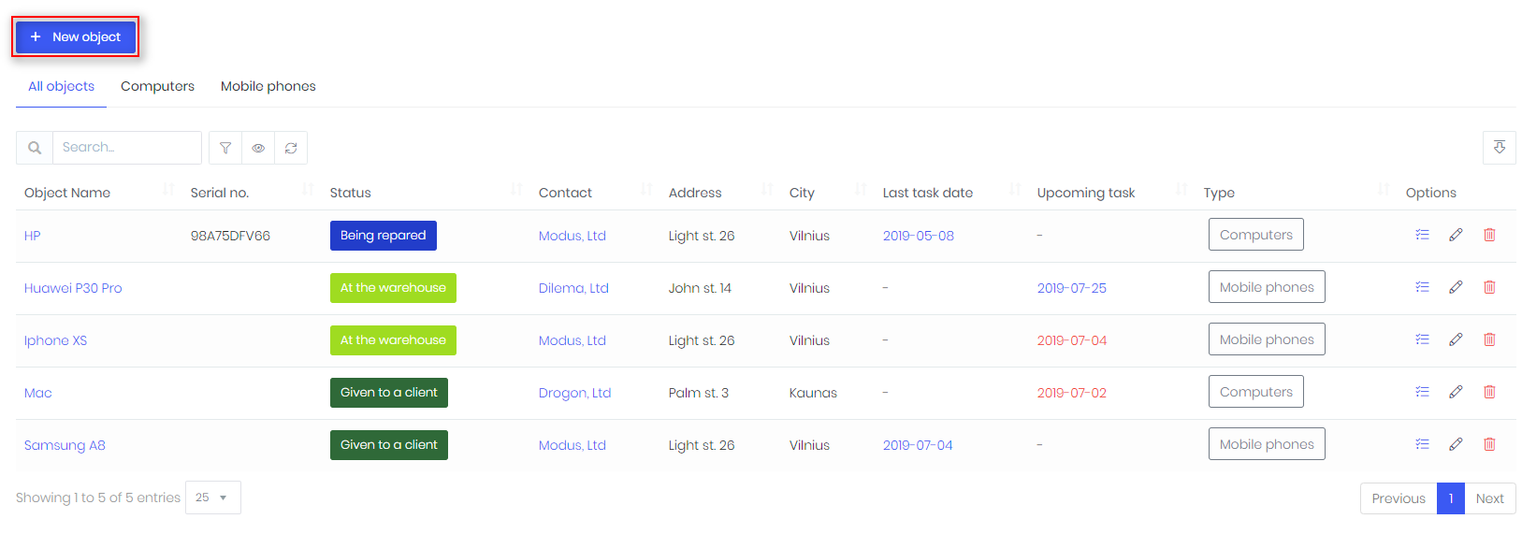
Task: Select page 1 in pagination
Action: (1451, 498)
